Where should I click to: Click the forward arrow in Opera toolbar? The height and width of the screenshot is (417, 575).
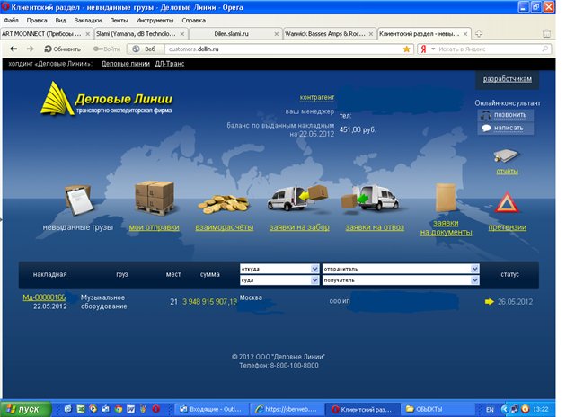(x=30, y=49)
